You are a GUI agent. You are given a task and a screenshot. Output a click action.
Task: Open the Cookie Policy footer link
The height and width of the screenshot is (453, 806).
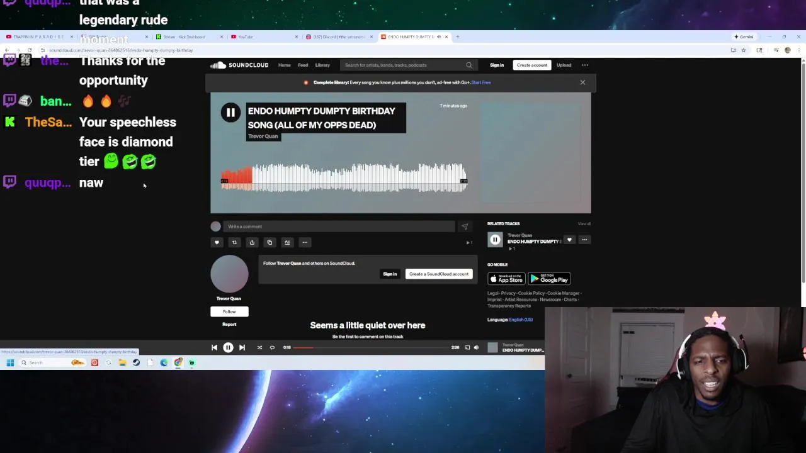pos(531,293)
